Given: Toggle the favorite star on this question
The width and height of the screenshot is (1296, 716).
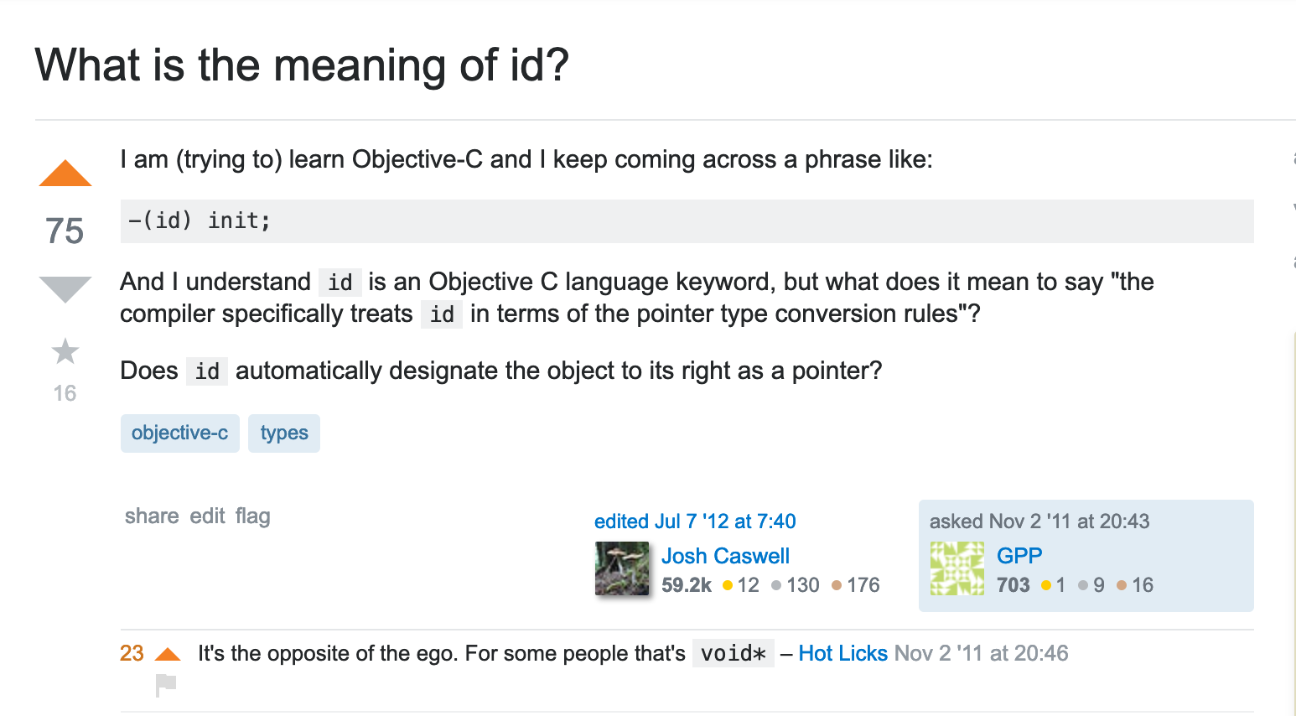Looking at the screenshot, I should point(65,351).
